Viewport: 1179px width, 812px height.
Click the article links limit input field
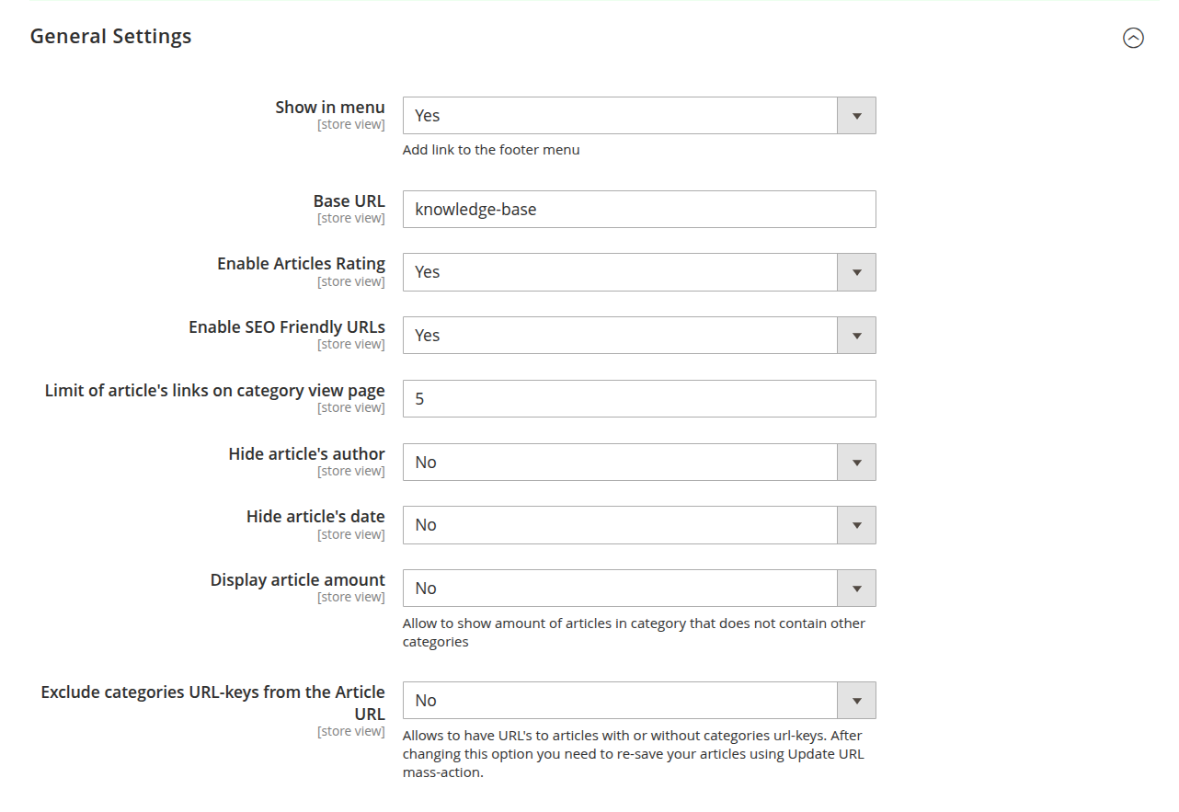[638, 398]
